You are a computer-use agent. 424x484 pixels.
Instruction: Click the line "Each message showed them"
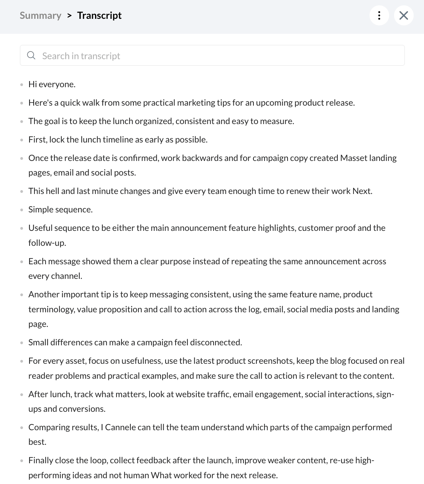click(207, 269)
